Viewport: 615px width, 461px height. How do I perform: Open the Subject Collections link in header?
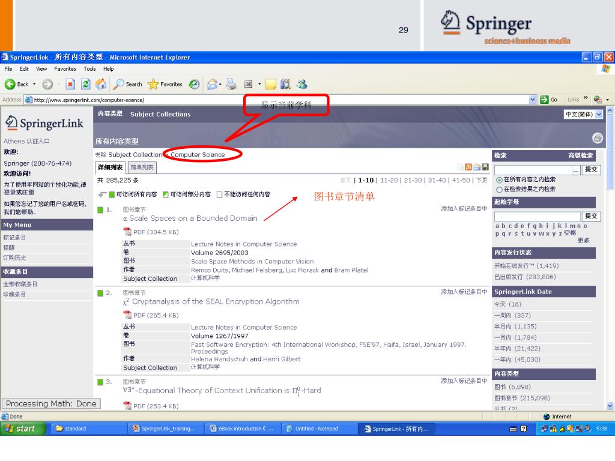160,114
